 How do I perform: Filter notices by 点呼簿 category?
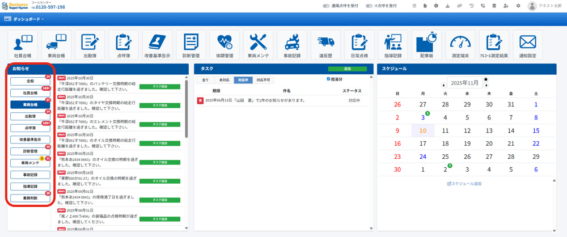click(30, 128)
